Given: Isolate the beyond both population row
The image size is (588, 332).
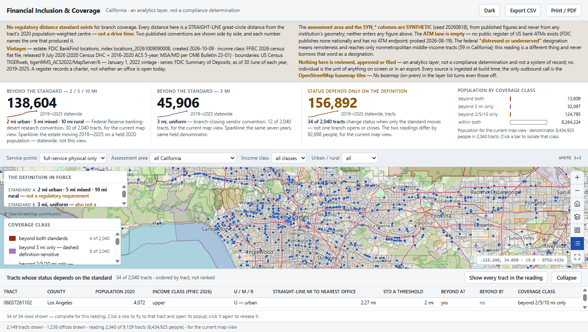Looking at the screenshot, I should point(519,99).
